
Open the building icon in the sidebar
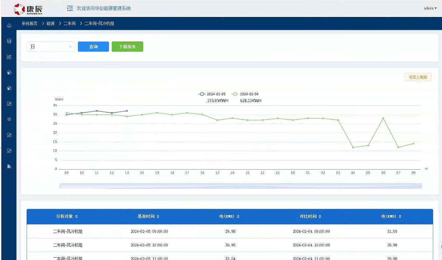coord(9,166)
